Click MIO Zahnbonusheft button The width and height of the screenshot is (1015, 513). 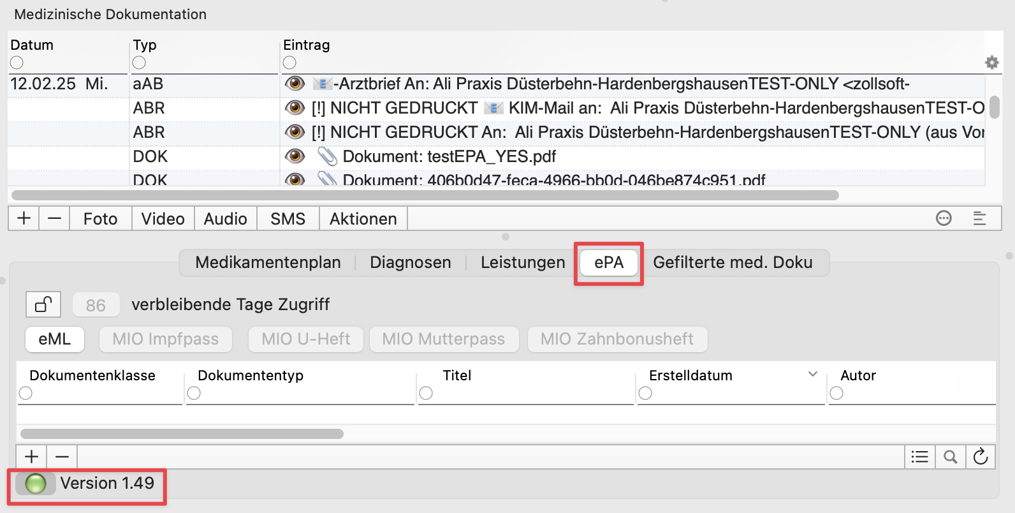617,339
